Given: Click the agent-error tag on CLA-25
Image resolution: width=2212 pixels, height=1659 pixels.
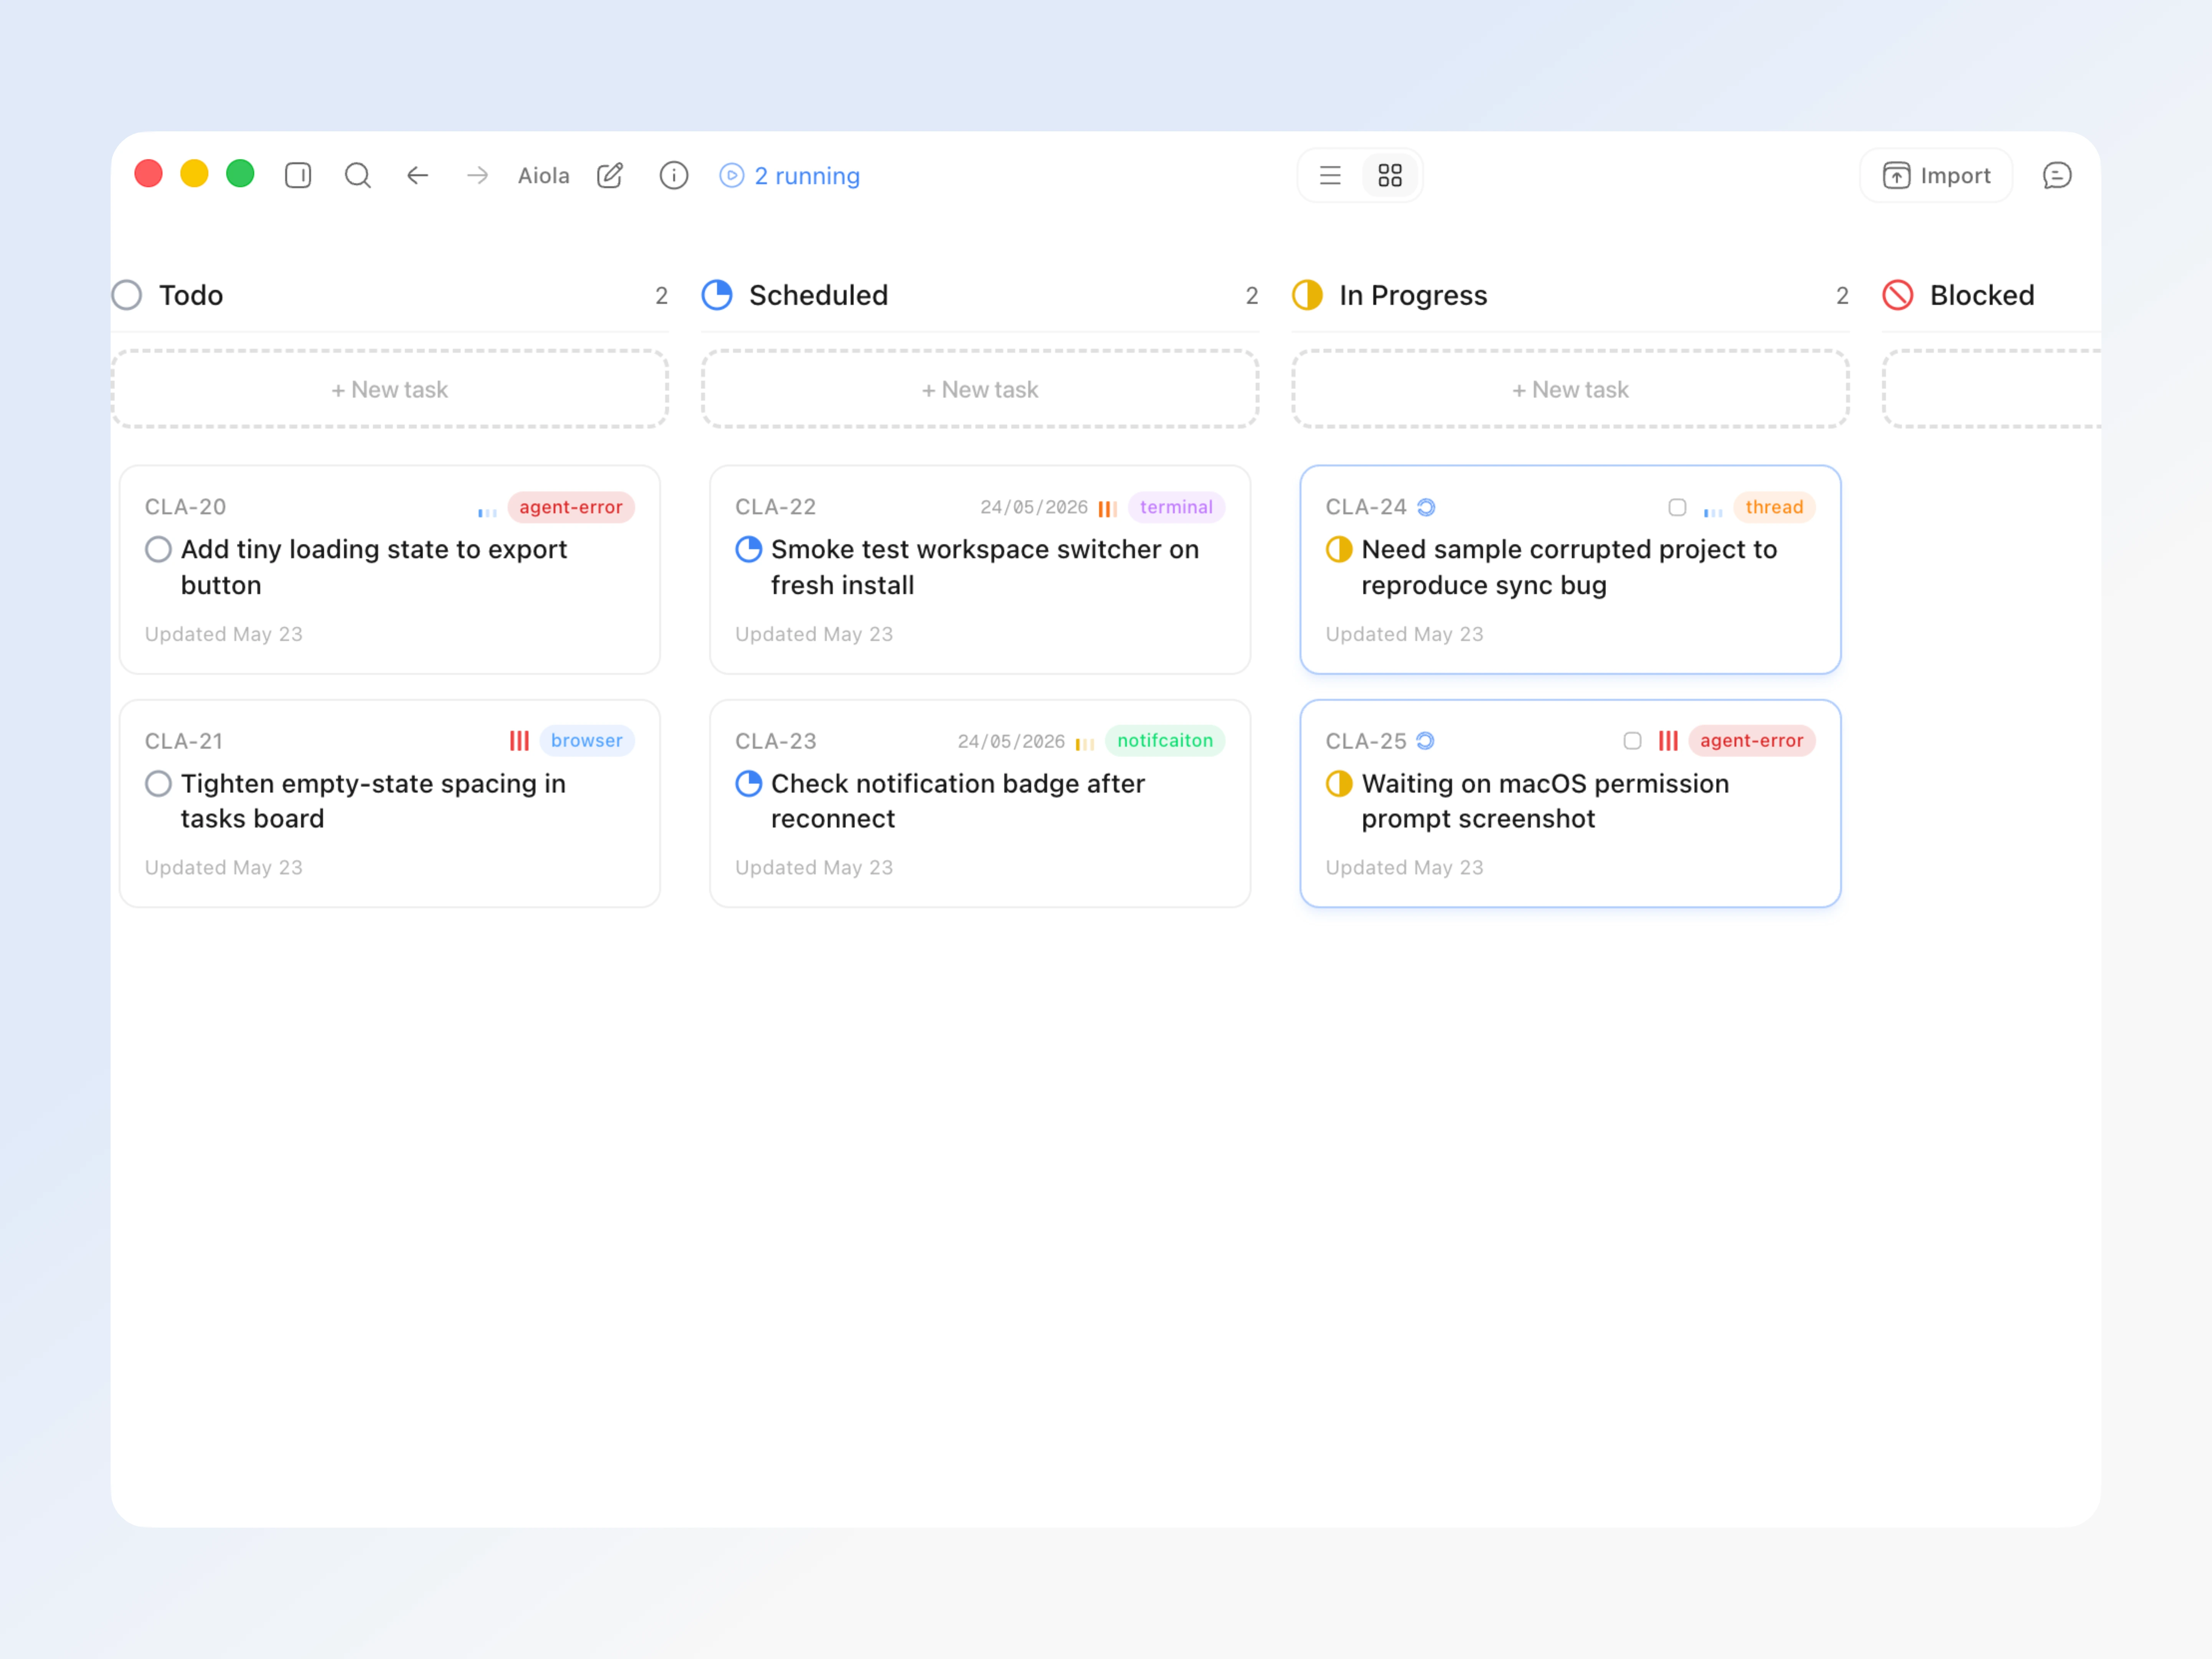Looking at the screenshot, I should click(x=1752, y=741).
